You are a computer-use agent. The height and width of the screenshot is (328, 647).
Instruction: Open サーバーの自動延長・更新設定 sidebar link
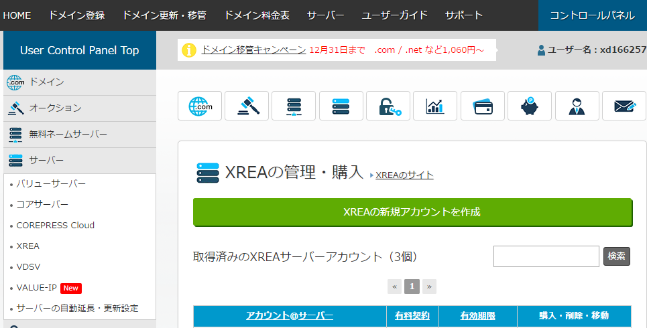(78, 308)
